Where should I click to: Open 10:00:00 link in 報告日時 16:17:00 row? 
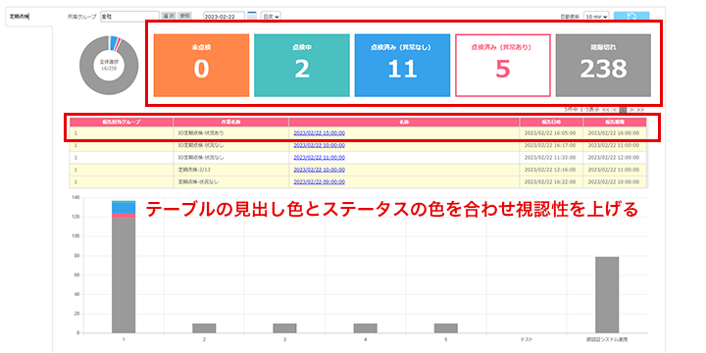[320, 145]
